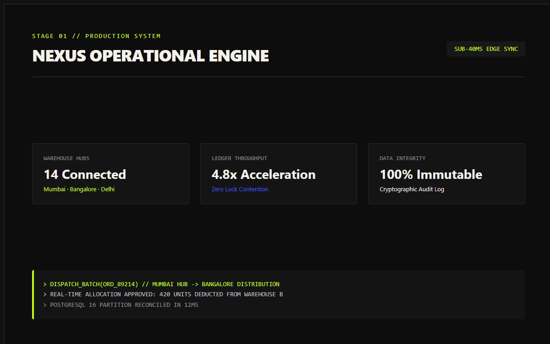This screenshot has width=550, height=344.
Task: Click the STAGE 01 // PRODUCTION SYSTEM label
Action: 96,36
